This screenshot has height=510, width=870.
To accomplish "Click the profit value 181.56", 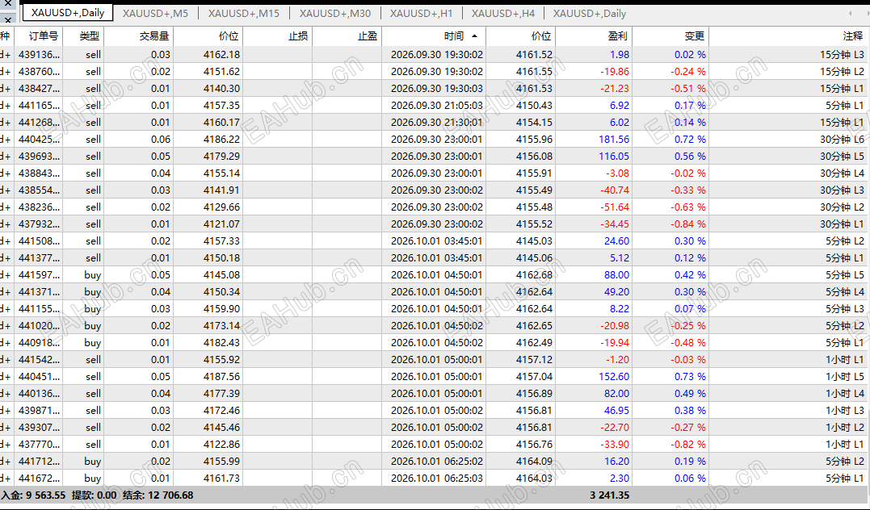I will 614,139.
